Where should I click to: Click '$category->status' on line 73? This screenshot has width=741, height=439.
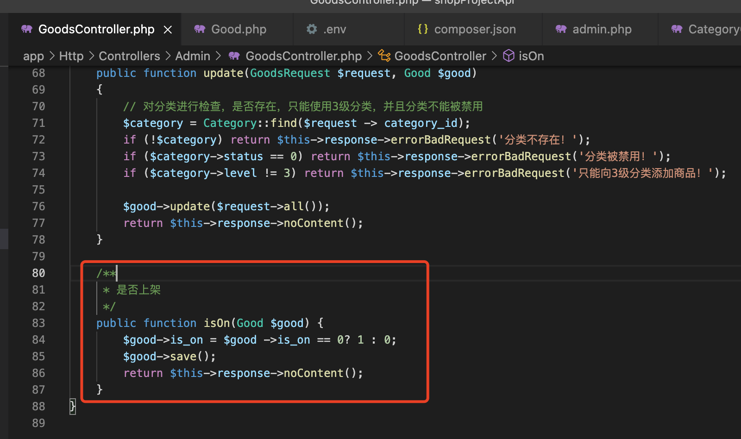(x=206, y=157)
